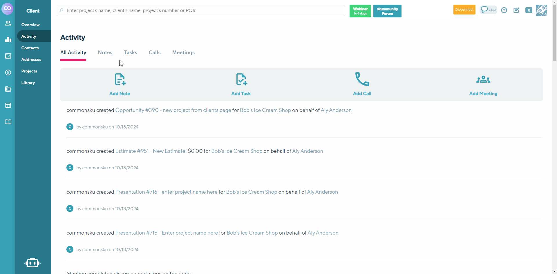
Task: Click the Disconnect button
Action: (x=464, y=10)
